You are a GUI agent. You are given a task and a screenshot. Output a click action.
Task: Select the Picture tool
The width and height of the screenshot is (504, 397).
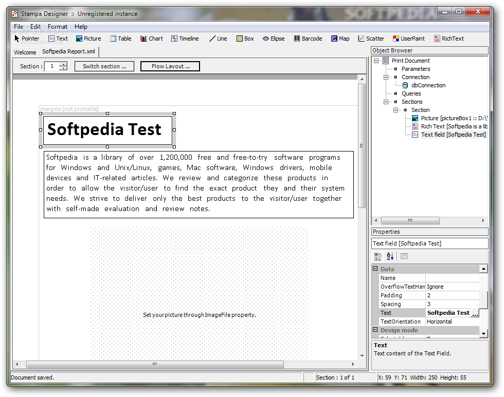(88, 39)
